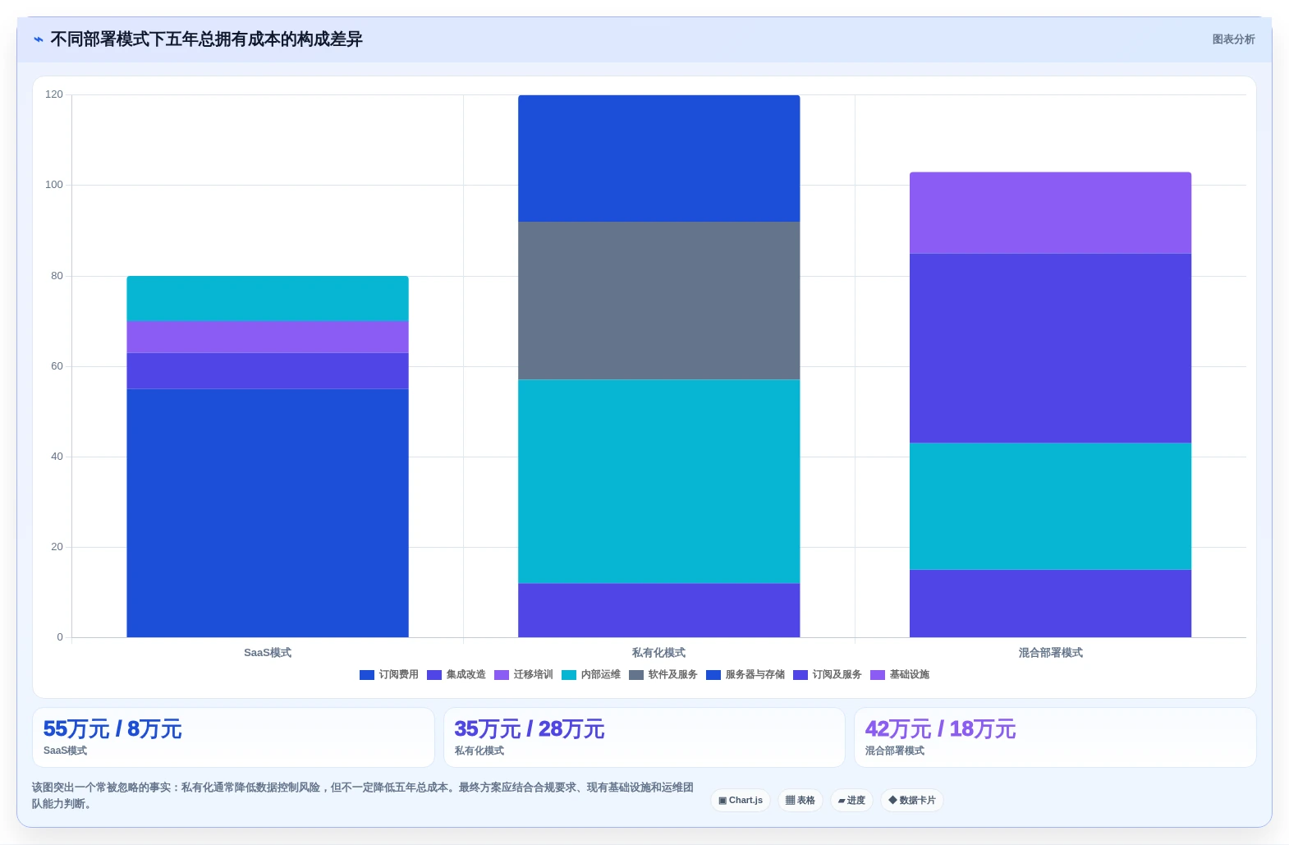Open the 42万元 / 18万元 stat card

(x=1056, y=737)
